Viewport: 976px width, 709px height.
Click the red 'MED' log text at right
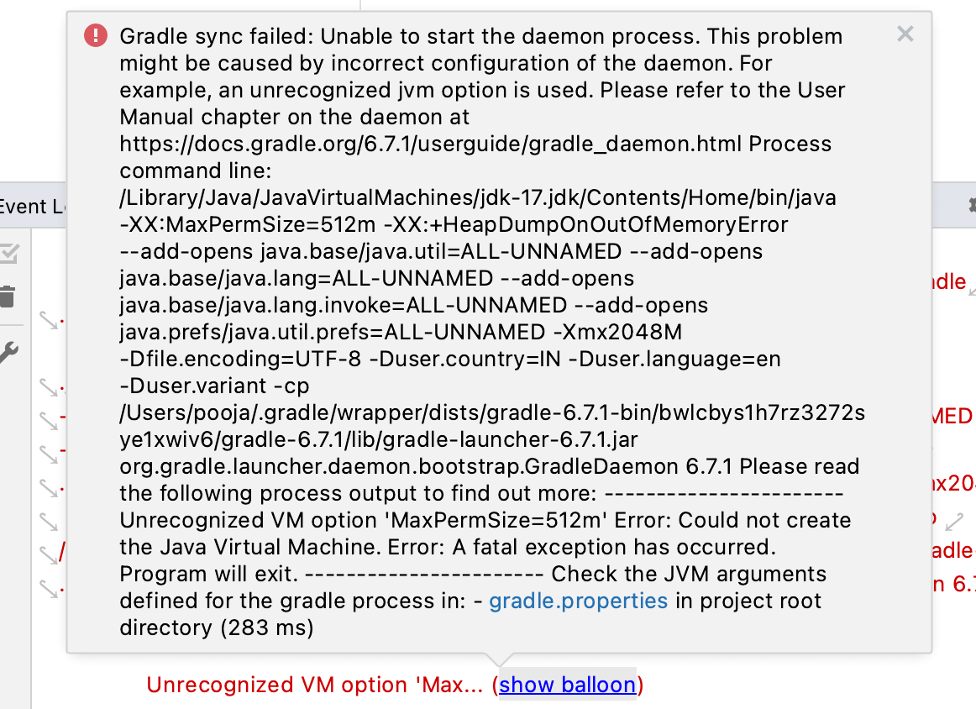[952, 416]
